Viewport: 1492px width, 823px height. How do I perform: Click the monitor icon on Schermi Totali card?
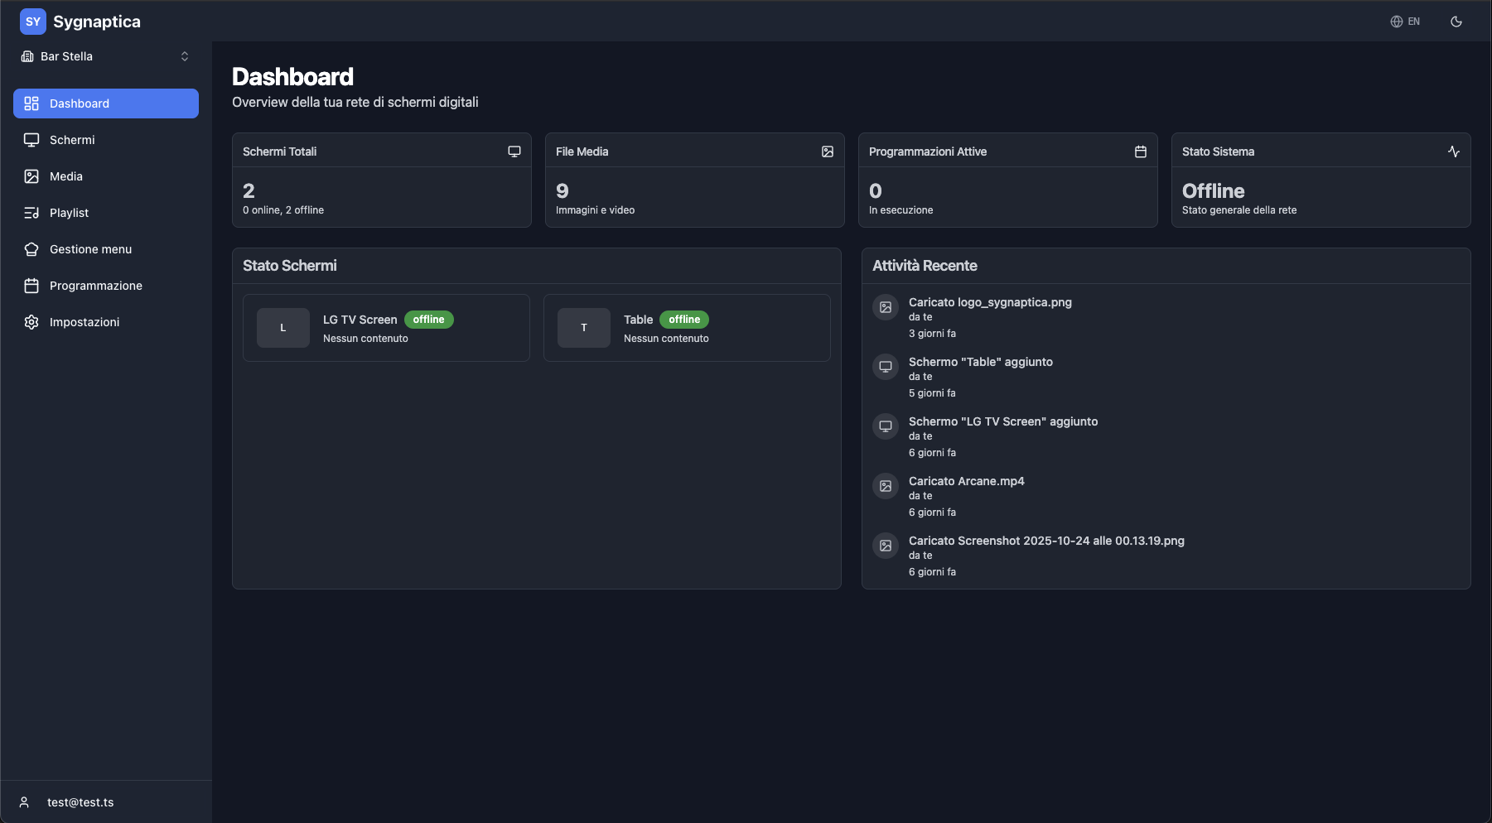pyautogui.click(x=514, y=151)
